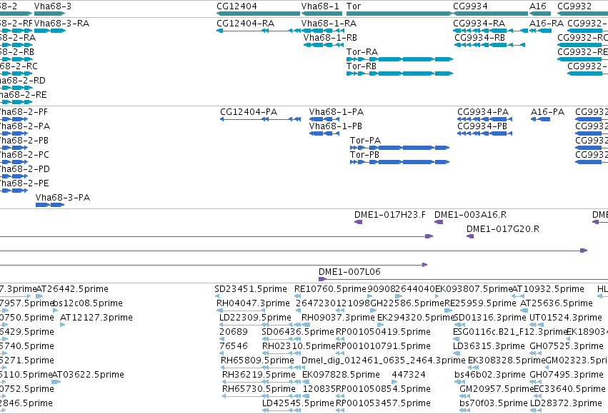
Task: Click the CG12404 gene label
Action: point(236,6)
